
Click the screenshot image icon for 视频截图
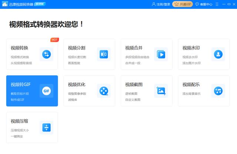[x=161, y=91]
